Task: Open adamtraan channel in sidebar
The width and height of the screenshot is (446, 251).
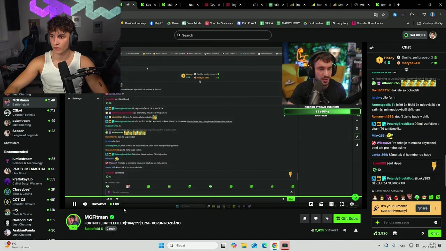Action: click(30, 123)
